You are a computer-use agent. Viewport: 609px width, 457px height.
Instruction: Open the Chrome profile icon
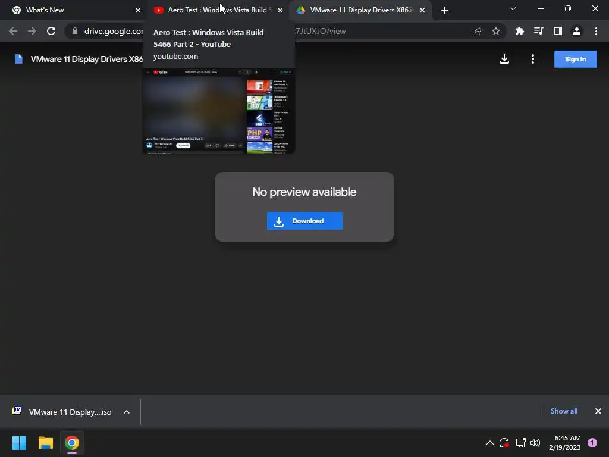[x=577, y=31]
